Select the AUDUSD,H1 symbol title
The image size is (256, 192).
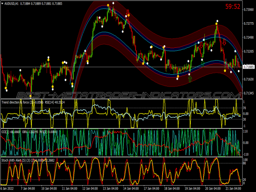(x=12, y=3)
